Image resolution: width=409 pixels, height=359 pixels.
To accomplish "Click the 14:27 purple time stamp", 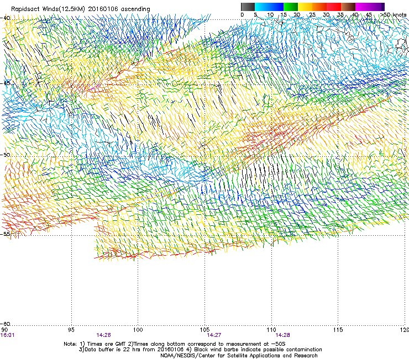I will click(214, 335).
